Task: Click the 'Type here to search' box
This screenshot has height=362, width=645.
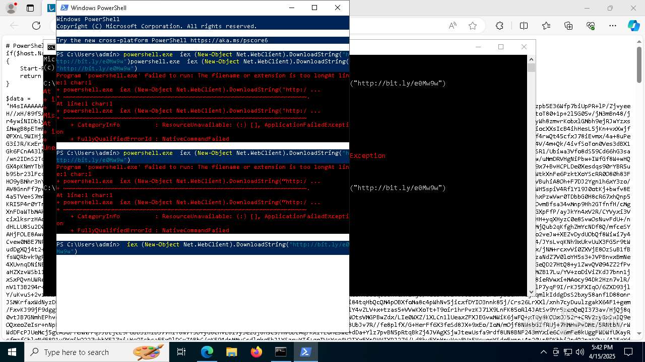Action: [97, 352]
